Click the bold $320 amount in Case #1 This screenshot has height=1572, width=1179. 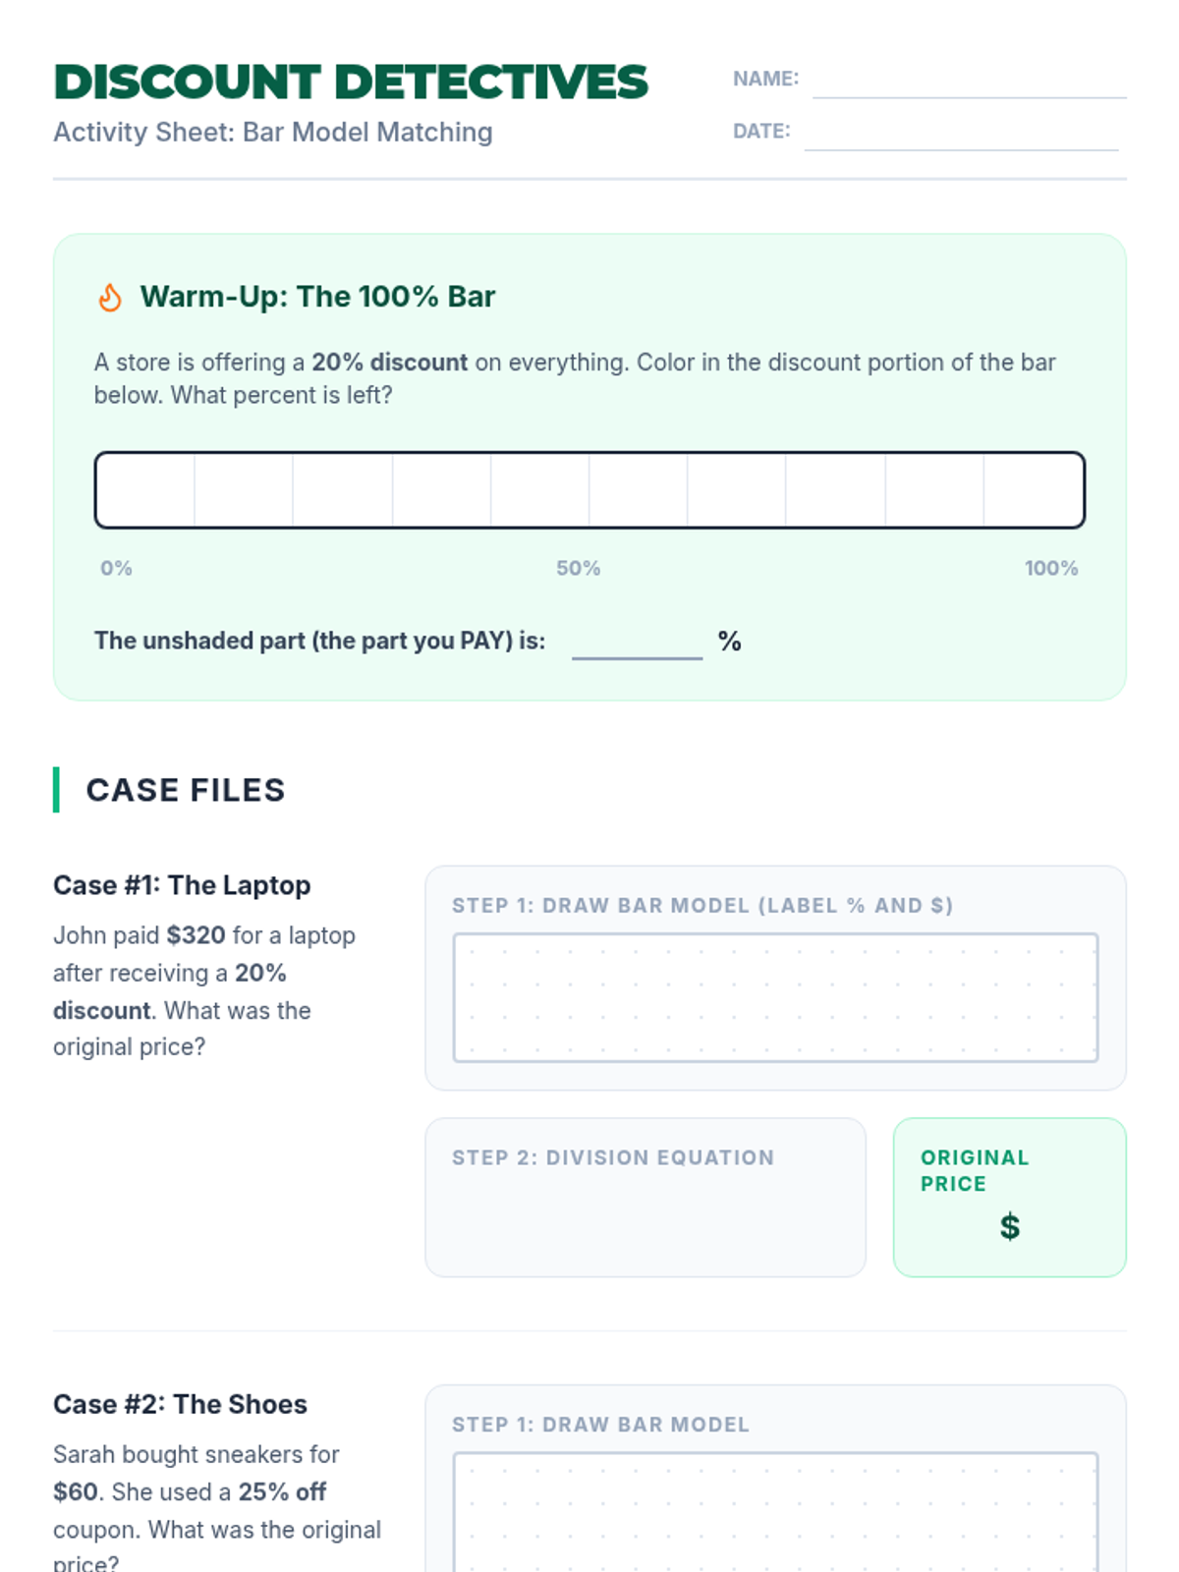196,935
